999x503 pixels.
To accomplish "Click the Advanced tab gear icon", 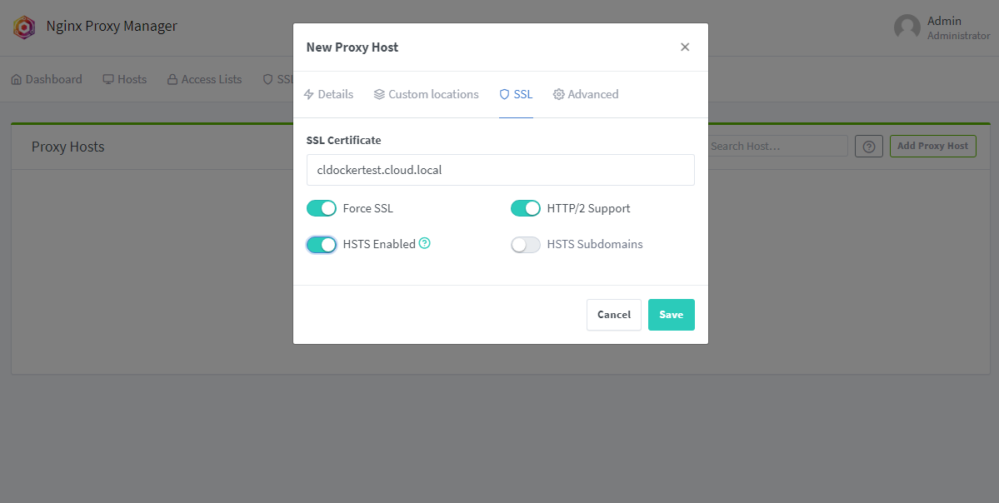I will tap(559, 94).
